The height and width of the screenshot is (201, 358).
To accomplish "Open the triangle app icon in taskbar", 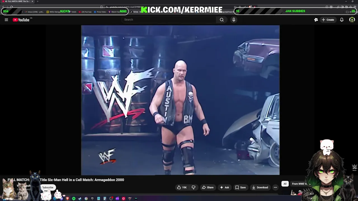I will click(x=130, y=198).
